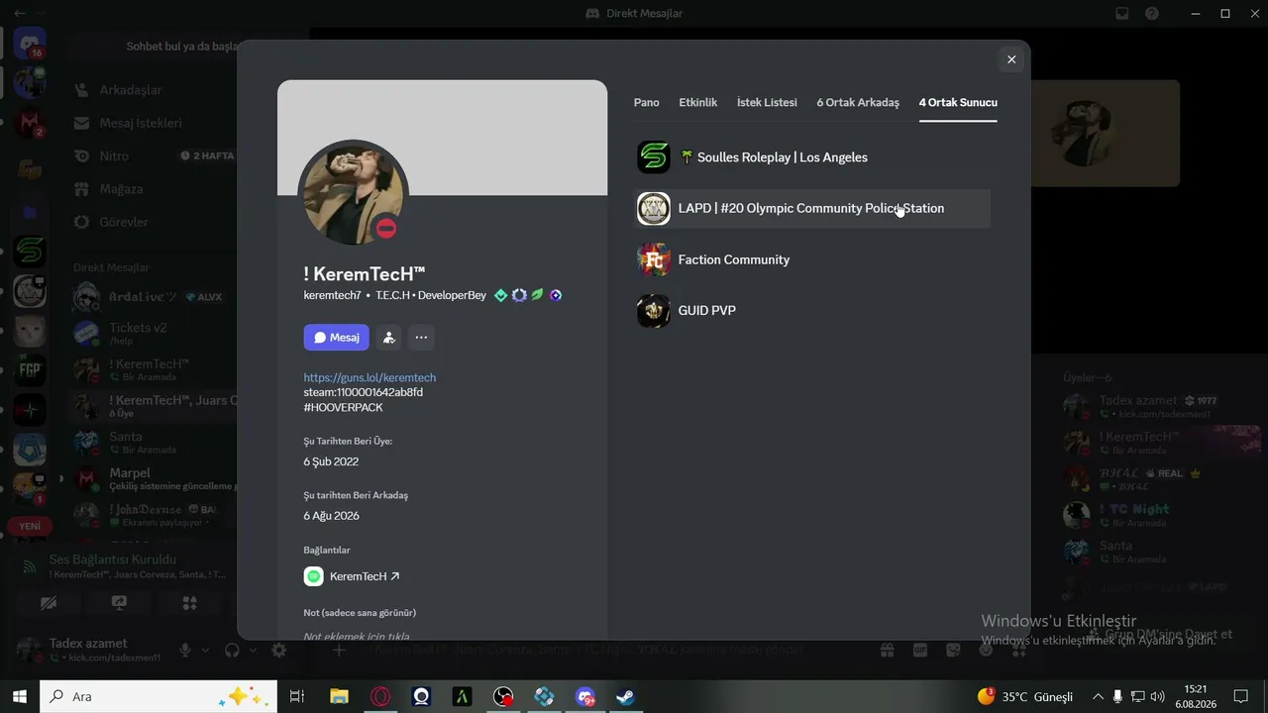Expand the microphone input options chevron
This screenshot has height=713, width=1268.
[x=205, y=650]
